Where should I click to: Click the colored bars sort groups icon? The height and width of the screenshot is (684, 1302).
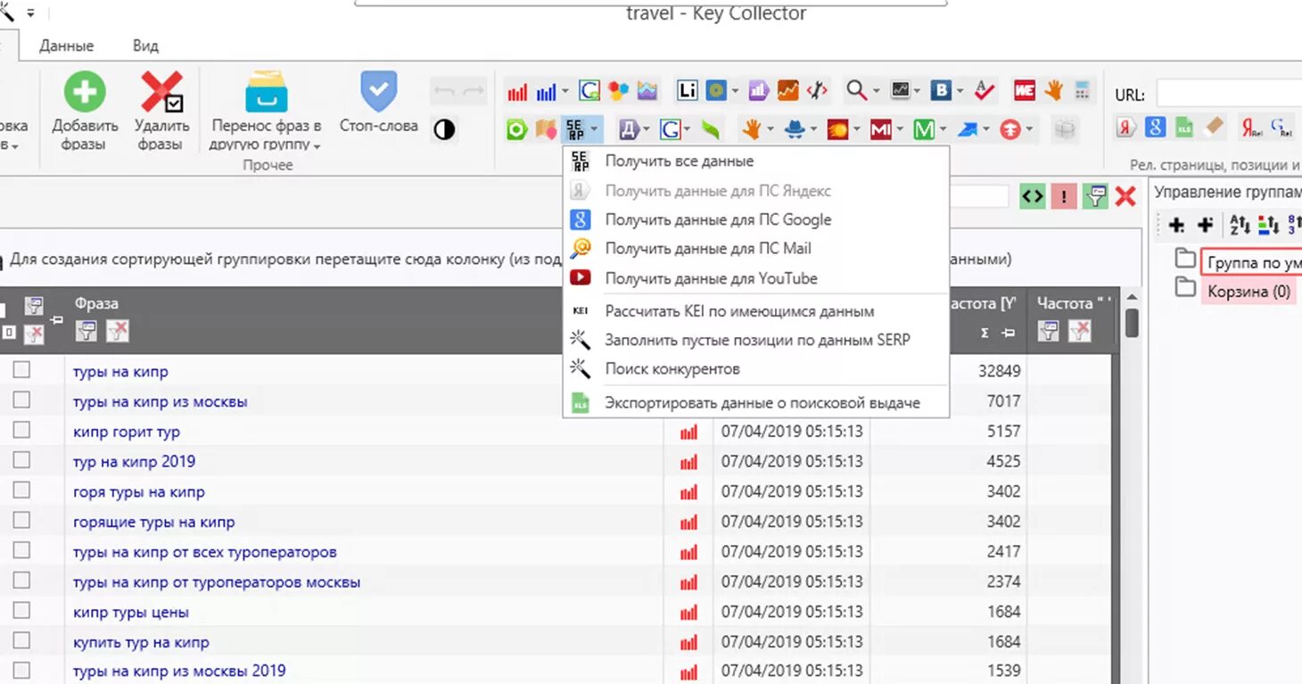pyautogui.click(x=1268, y=225)
